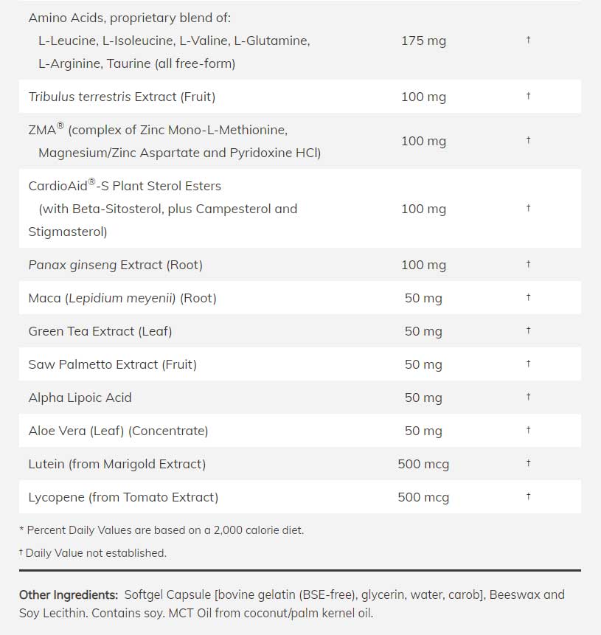
Task: Select the Aloe Vera (Leaf) row label
Action: 118,431
